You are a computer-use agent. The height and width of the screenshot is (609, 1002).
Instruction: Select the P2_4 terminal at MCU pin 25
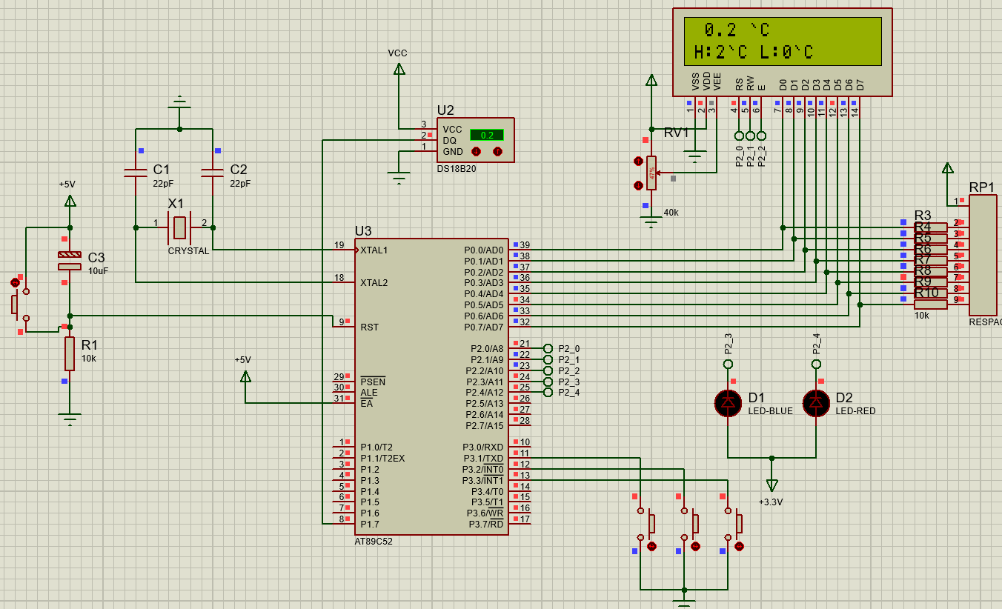click(548, 392)
